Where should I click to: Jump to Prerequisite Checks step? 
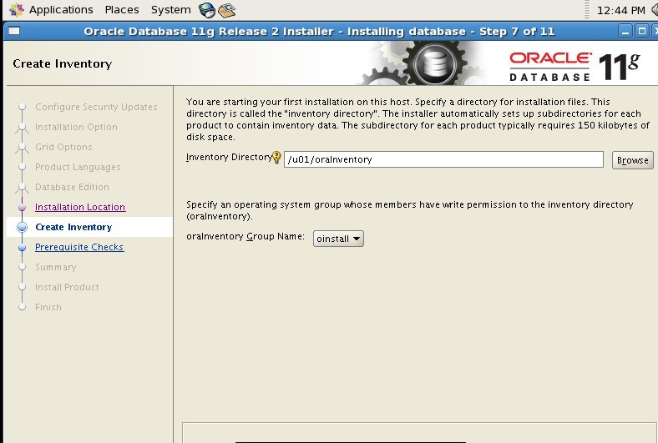coord(79,247)
